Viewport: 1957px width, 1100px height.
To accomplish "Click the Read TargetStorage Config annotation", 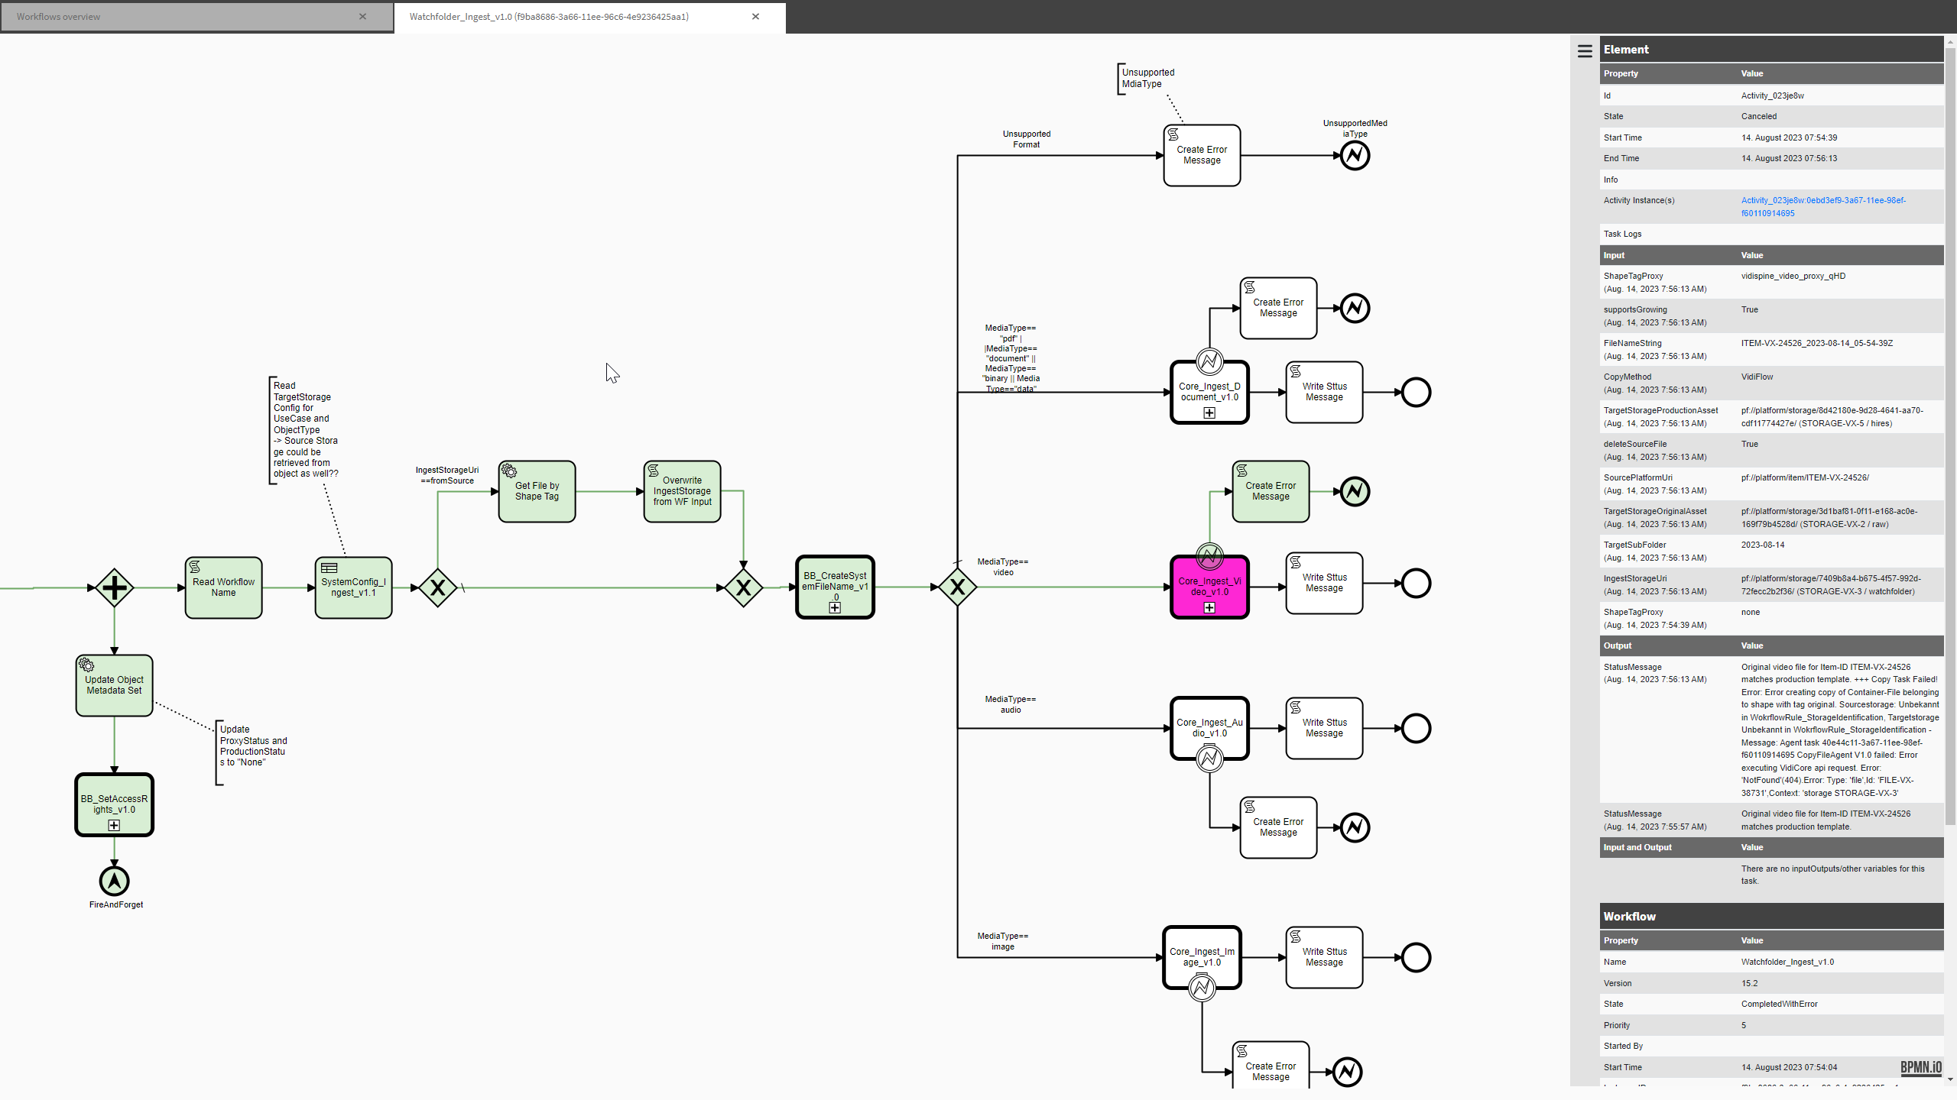I will [x=306, y=429].
